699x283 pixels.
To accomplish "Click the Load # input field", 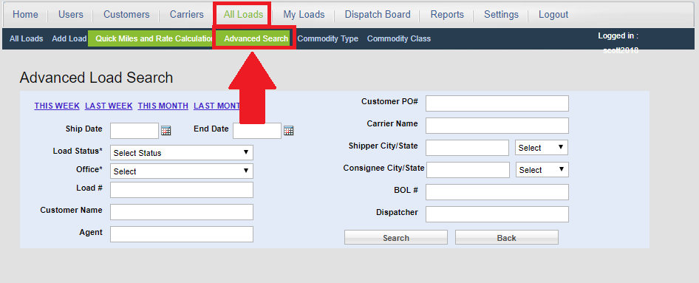I will [x=182, y=190].
